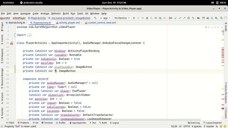Screen dimensions: 228x128
Task: Open the Gradle tool window
Action: pos(226,27)
